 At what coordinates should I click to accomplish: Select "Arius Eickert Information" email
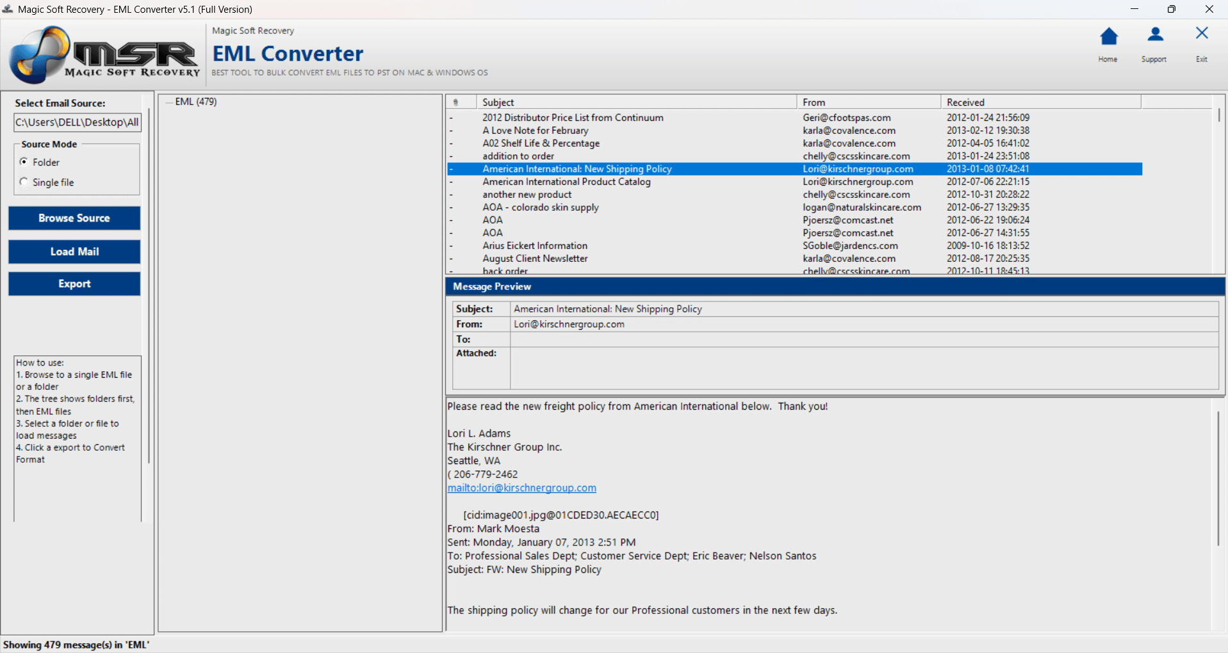click(794, 246)
